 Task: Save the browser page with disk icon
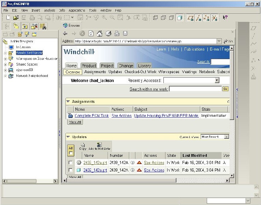click(x=125, y=33)
